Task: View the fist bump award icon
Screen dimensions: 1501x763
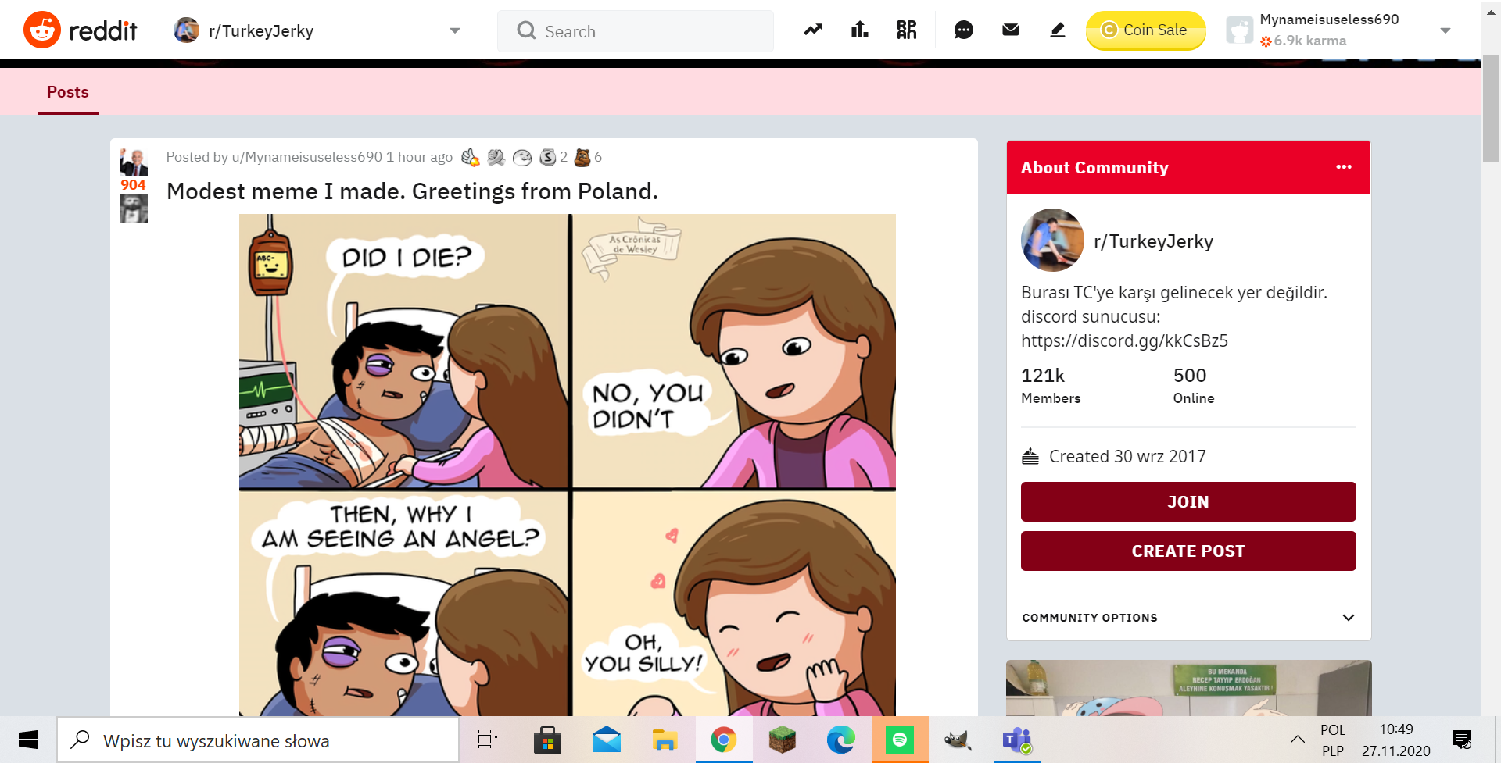Action: [496, 158]
